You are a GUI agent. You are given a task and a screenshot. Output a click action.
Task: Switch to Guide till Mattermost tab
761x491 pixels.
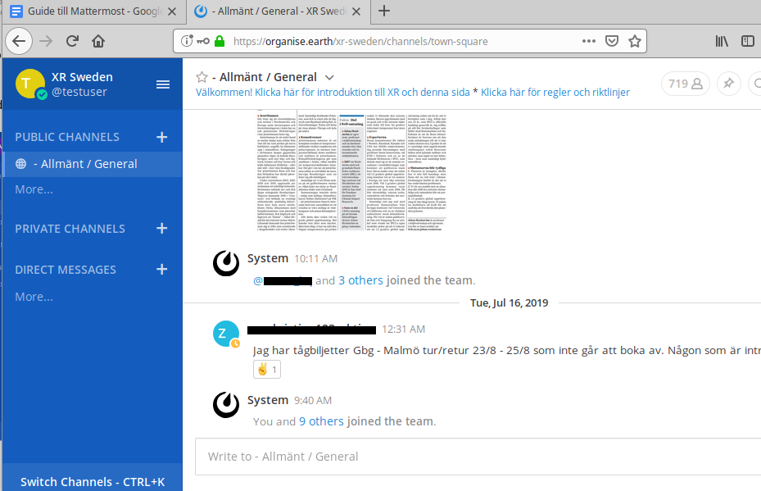tap(95, 11)
